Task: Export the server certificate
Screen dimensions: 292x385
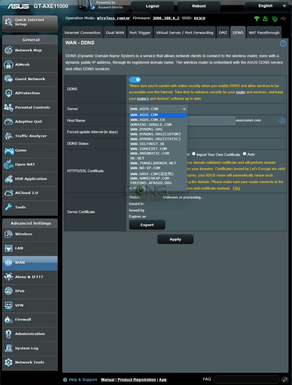Action: pyautogui.click(x=147, y=225)
